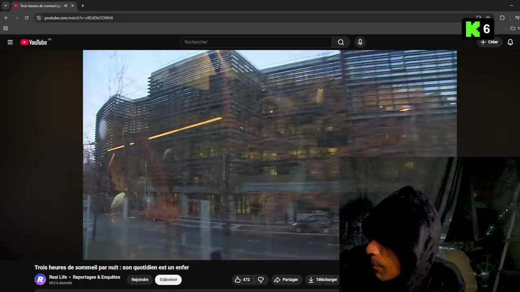
Task: Open the Real Life Reportages & Enquêtes channel link
Action: 84,277
